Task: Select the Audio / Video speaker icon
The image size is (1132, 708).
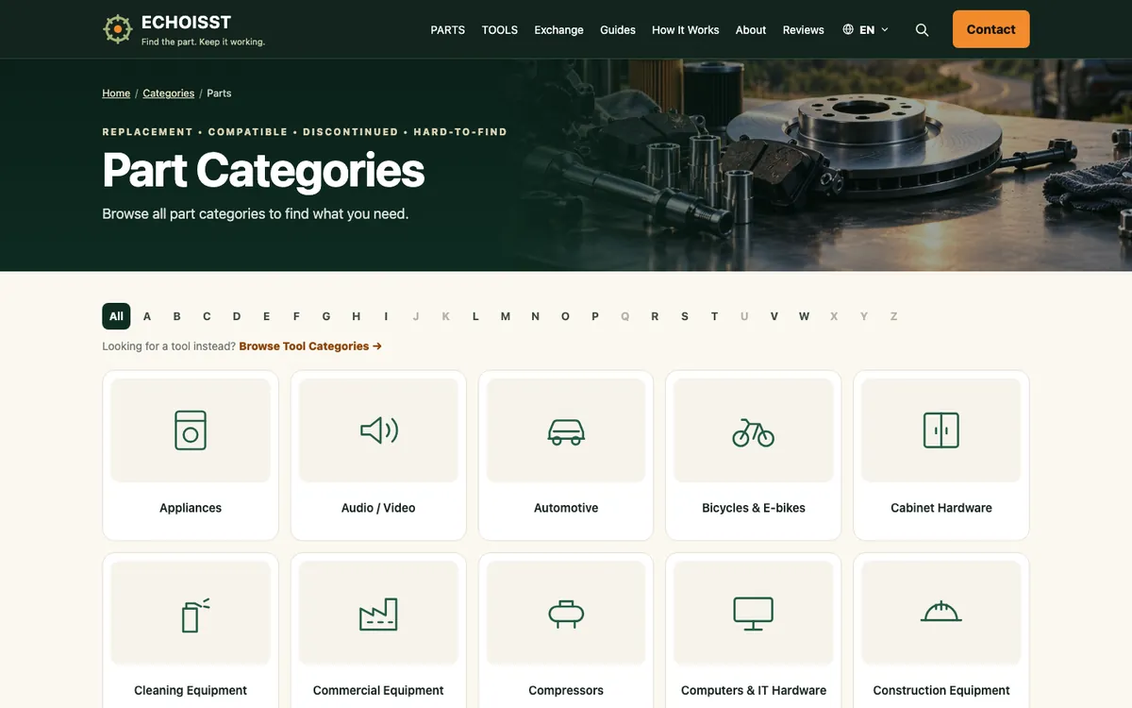Action: point(378,430)
